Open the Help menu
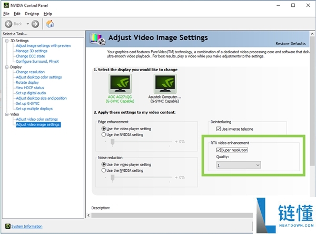Screen dimensions: 316x234 [48, 14]
